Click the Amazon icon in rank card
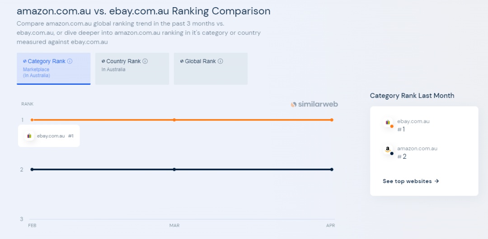The image size is (488, 239). point(388,150)
